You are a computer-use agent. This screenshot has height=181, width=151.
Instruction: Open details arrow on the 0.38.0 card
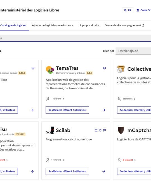coord(32,110)
